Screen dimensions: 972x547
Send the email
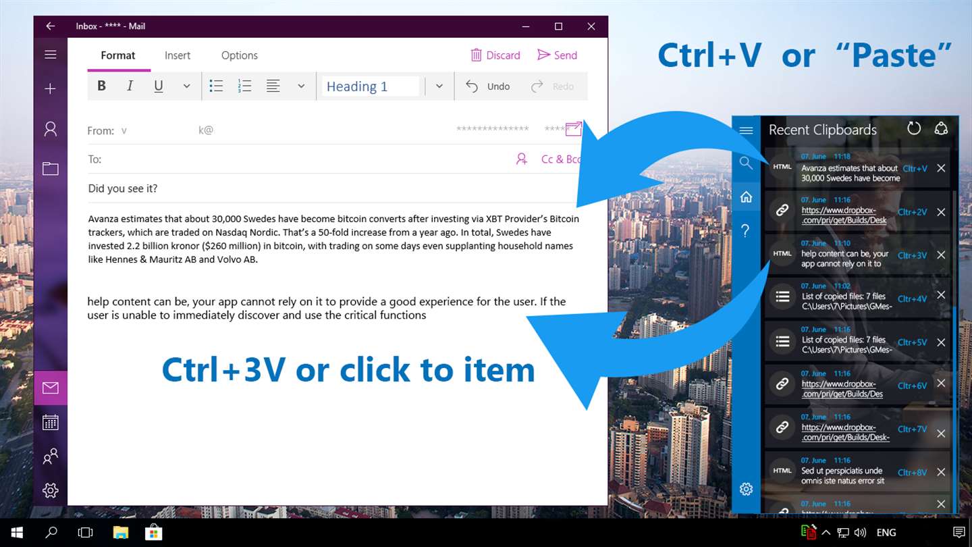click(557, 55)
